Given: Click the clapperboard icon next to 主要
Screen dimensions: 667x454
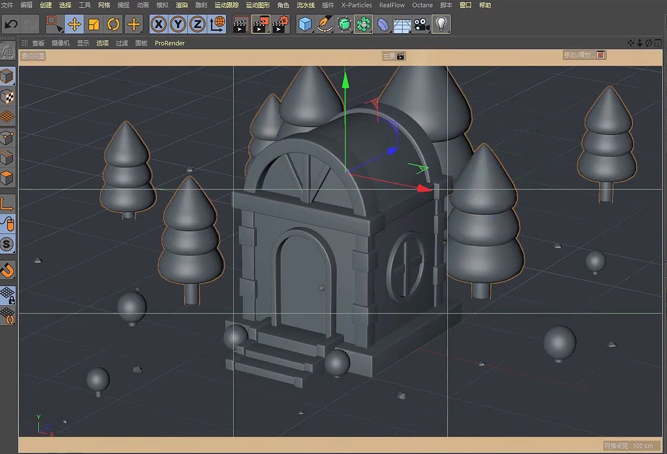Looking at the screenshot, I should [x=401, y=56].
